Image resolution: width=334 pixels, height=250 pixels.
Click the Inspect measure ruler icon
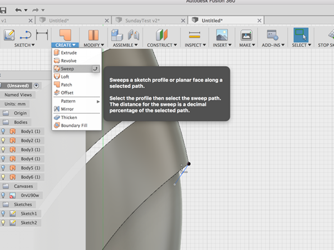click(x=194, y=34)
